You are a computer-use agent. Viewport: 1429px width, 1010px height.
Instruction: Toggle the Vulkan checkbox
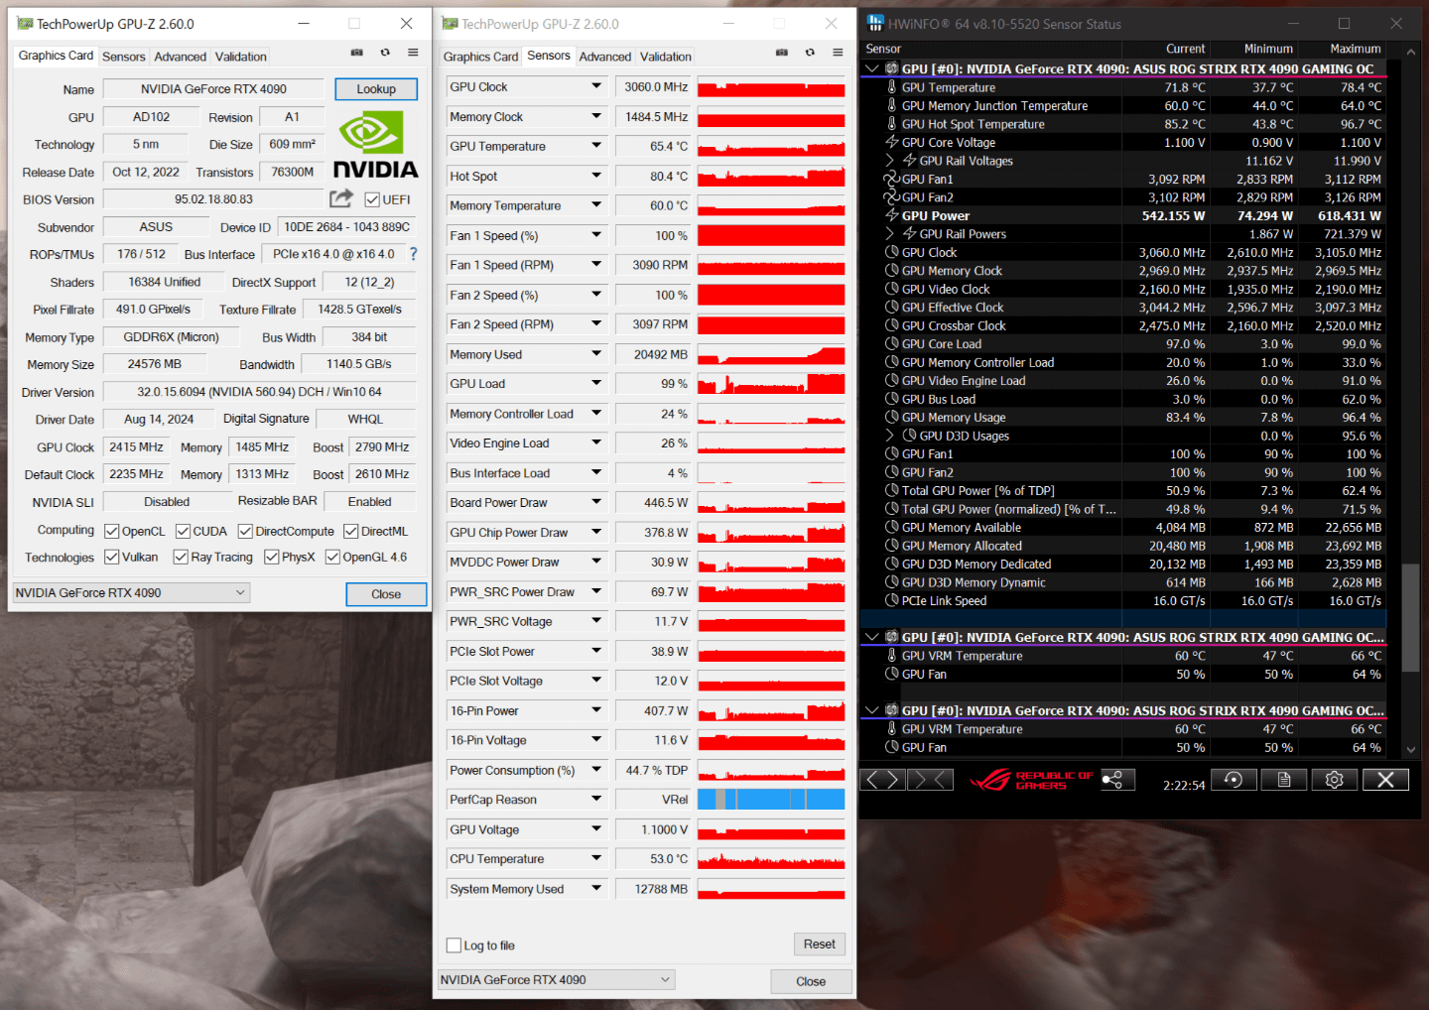click(x=112, y=558)
